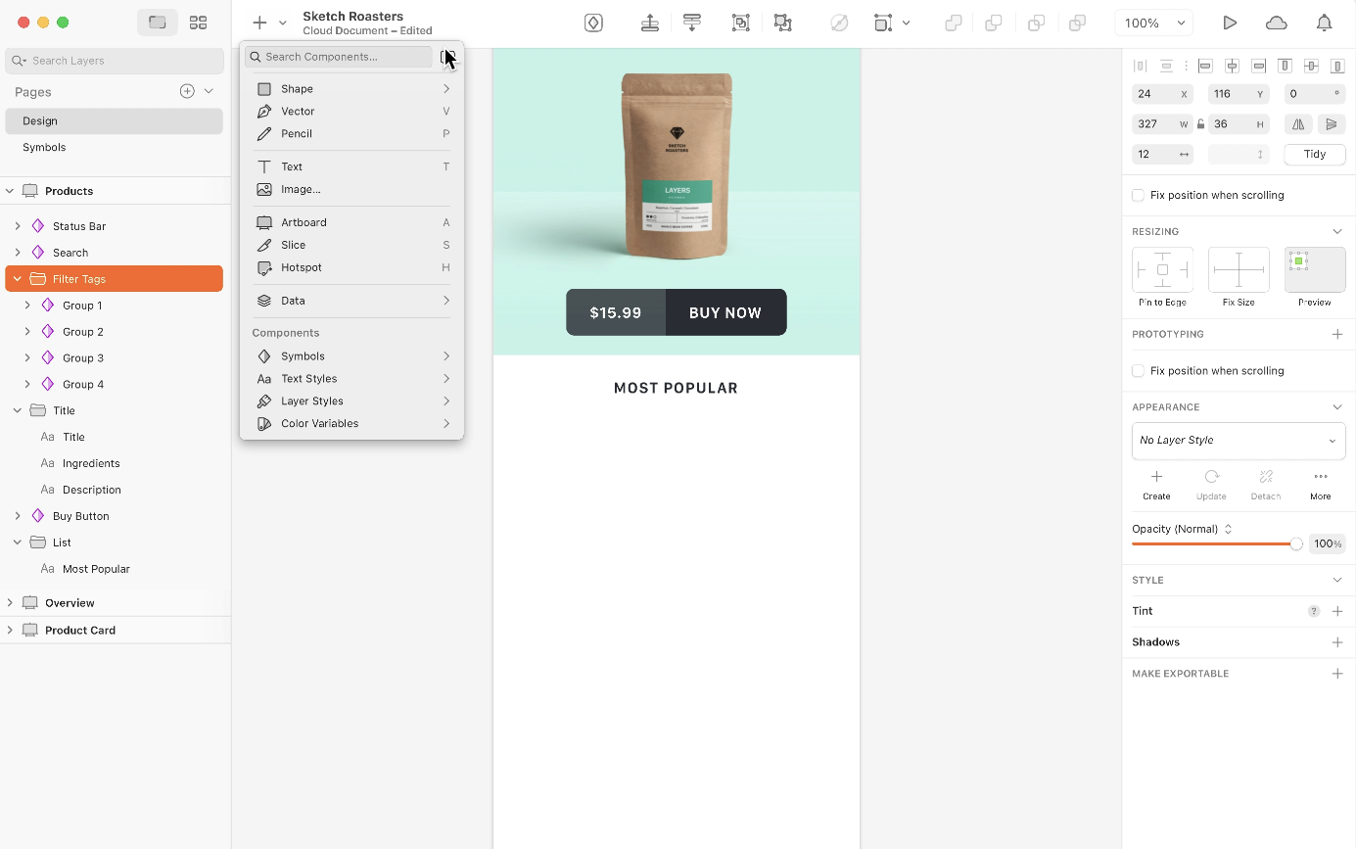Click the Ungroup layers toolbar icon
The width and height of the screenshot is (1356, 849).
click(782, 23)
